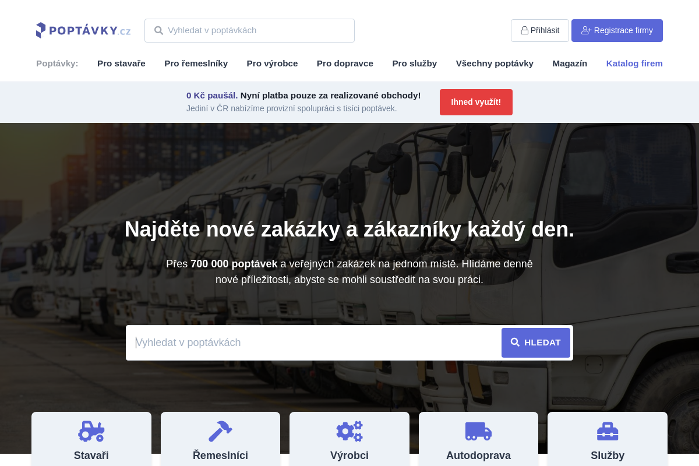
Task: Open the Pro stavaře navigation item
Action: [x=121, y=63]
